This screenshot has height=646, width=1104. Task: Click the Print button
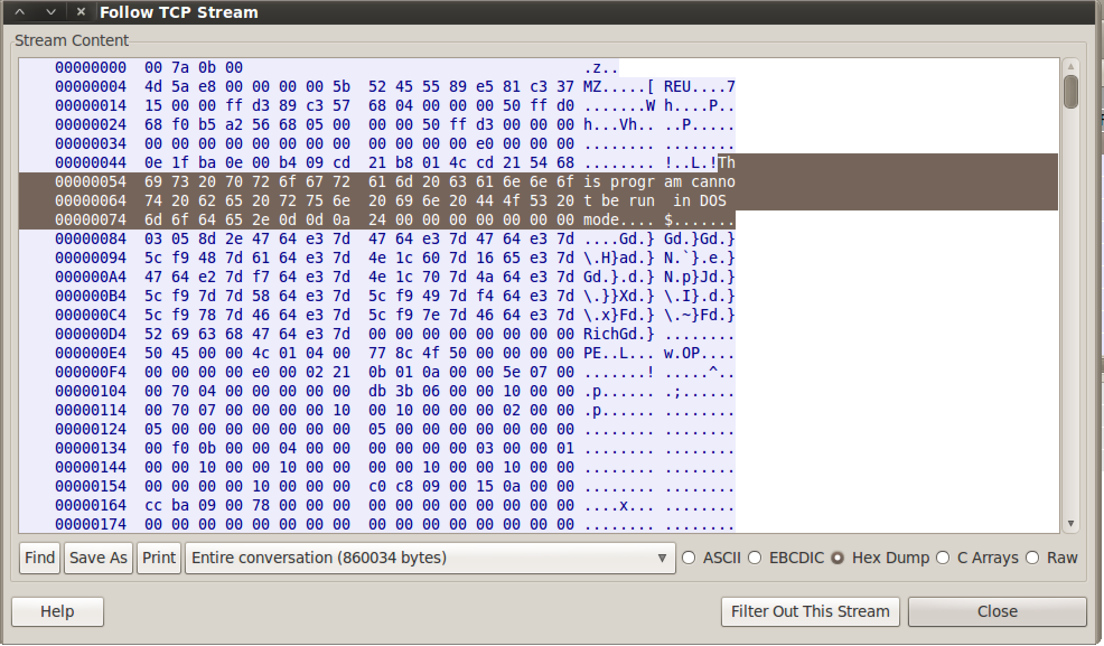pyautogui.click(x=158, y=558)
